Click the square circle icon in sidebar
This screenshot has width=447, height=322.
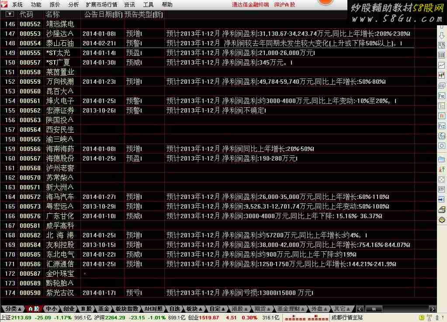[442, 146]
